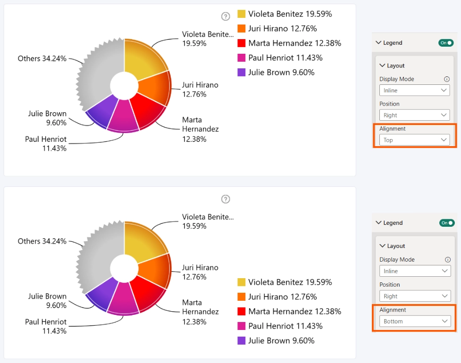Screen dimensions: 461x363
Task: Click the red Marta Hernandez swatch in the top legend
Action: [x=242, y=43]
